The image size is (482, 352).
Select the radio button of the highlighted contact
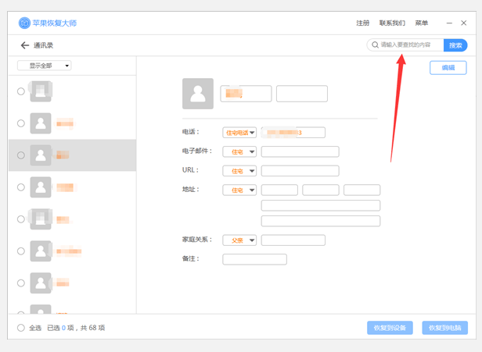point(21,155)
